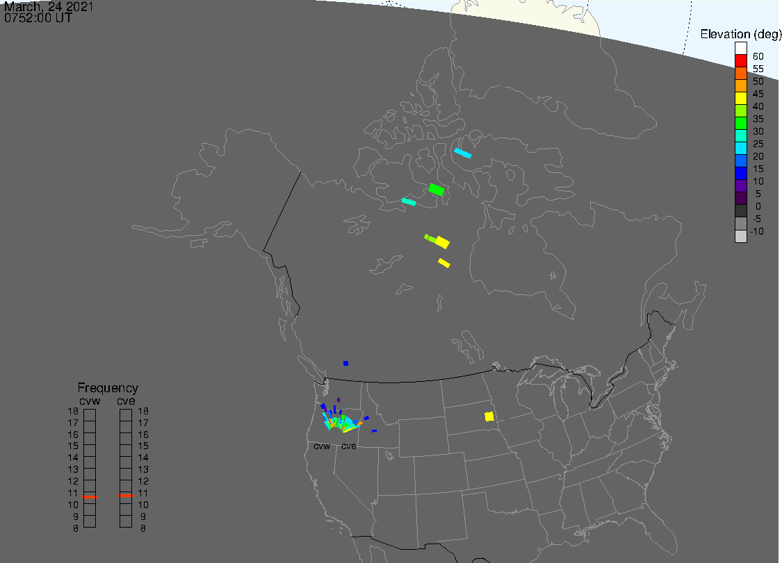
Task: Select the white top swatch of elevation legend
Action: (x=740, y=48)
